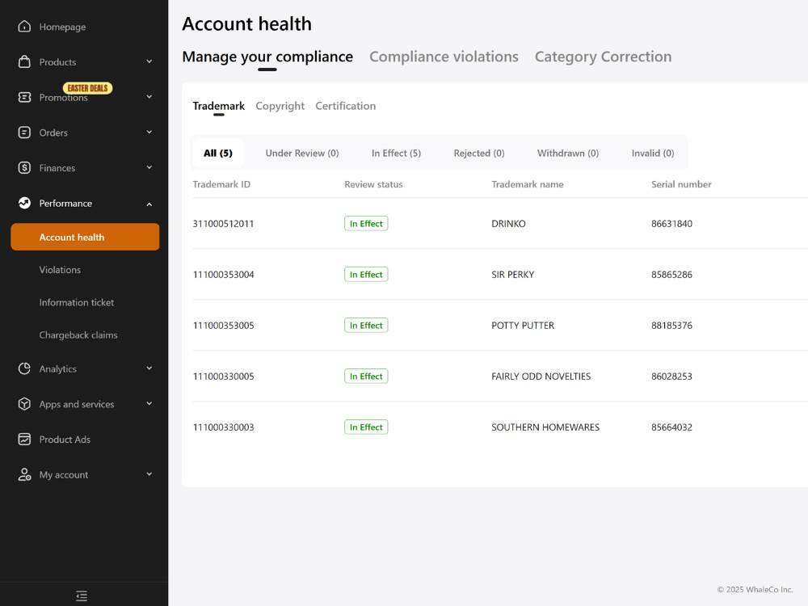Open the Homepage menu item
This screenshot has height=606, width=808.
tap(62, 27)
